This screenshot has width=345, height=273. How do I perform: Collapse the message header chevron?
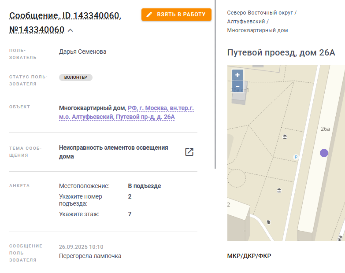(x=70, y=30)
